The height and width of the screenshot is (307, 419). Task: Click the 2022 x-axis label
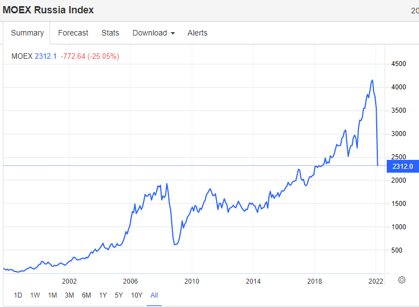(376, 281)
